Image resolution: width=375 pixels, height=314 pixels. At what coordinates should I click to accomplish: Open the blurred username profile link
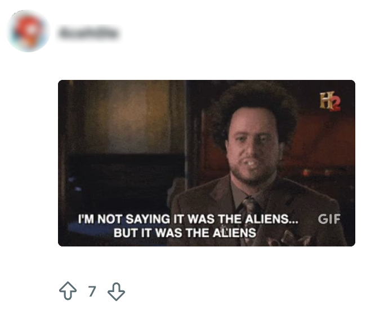[x=88, y=33]
